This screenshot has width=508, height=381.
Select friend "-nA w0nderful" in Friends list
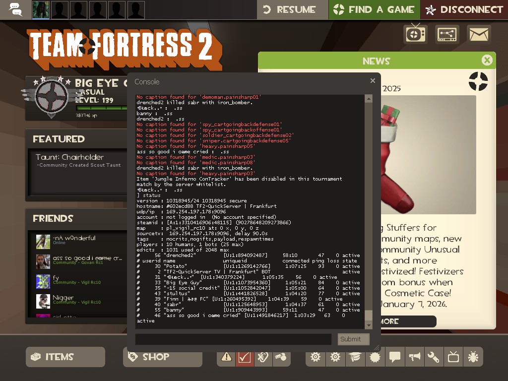[74, 240]
